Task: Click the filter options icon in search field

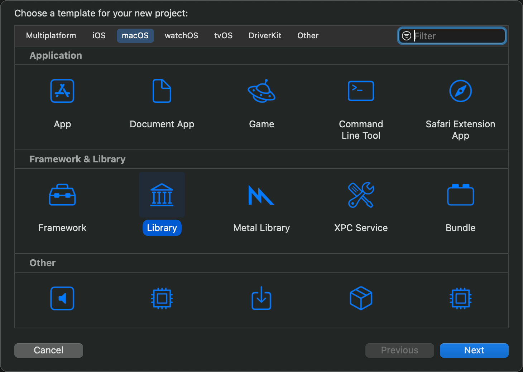Action: [407, 36]
